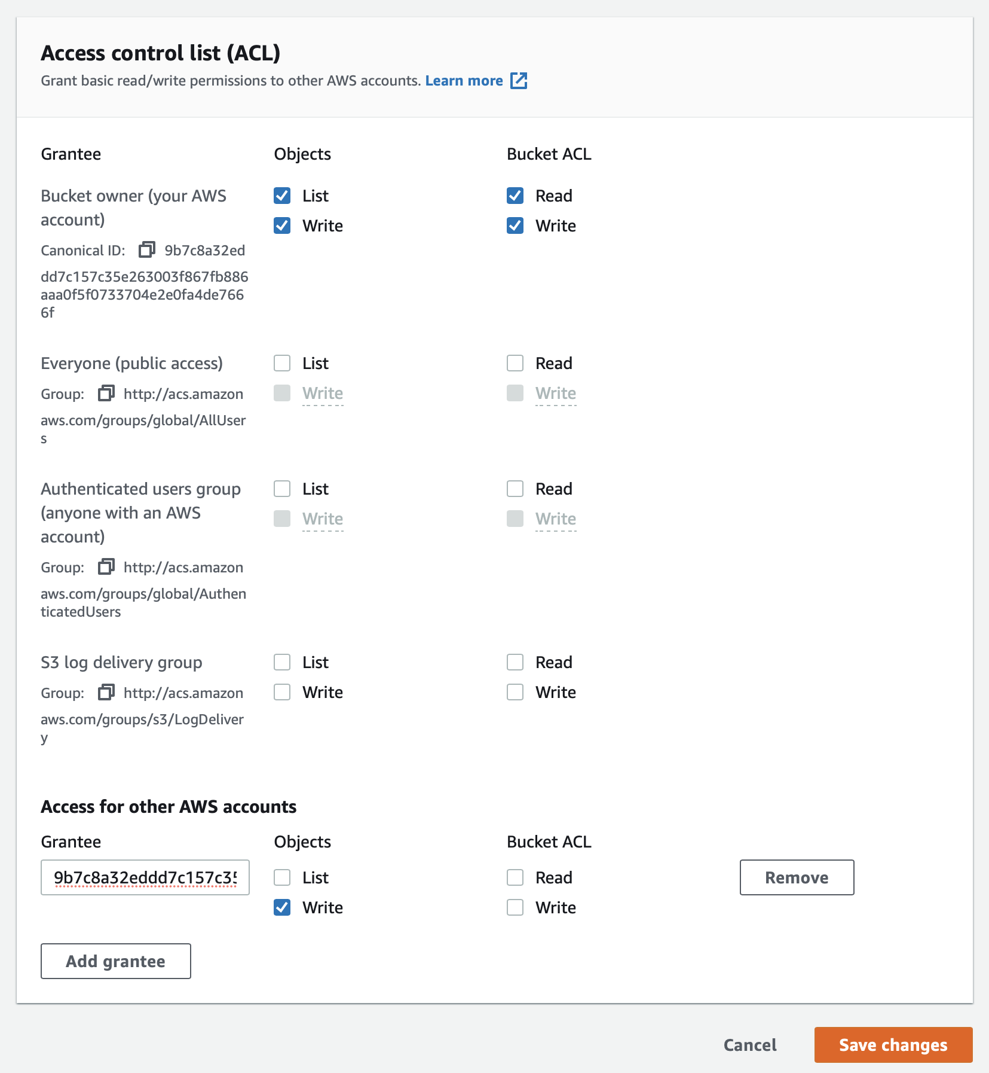
Task: Uncheck Objects Write for the other AWS account
Action: coord(282,907)
